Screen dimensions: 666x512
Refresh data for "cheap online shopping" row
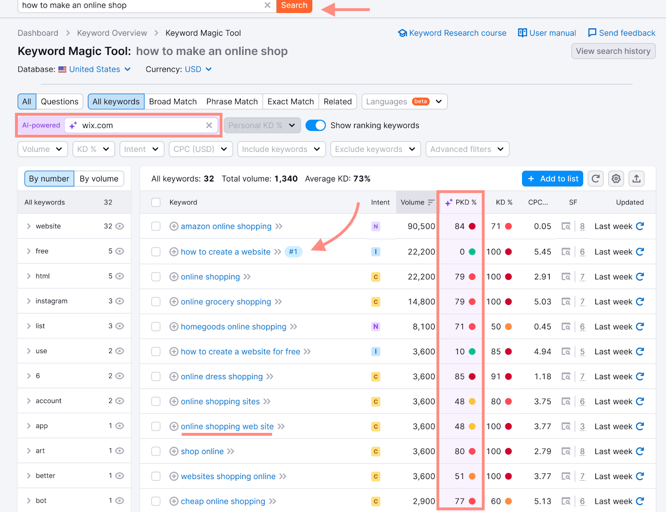point(640,501)
